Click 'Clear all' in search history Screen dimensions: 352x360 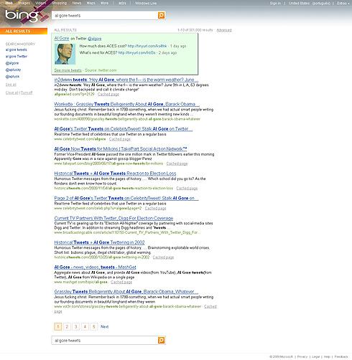coord(11,93)
